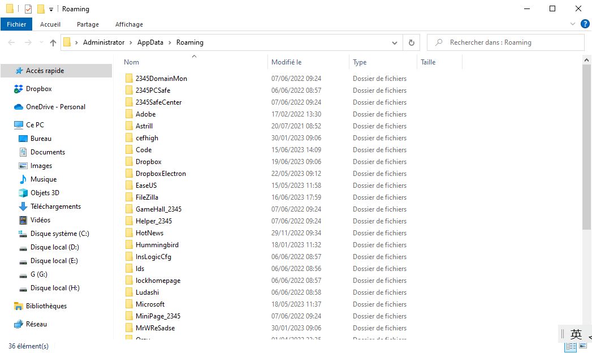The image size is (592, 353).
Task: Open the Réseau network icon
Action: 19,324
